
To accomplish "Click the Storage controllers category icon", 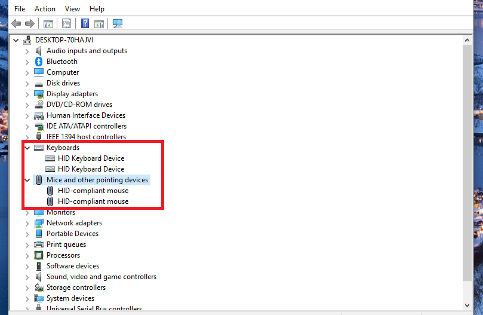I will (x=39, y=288).
